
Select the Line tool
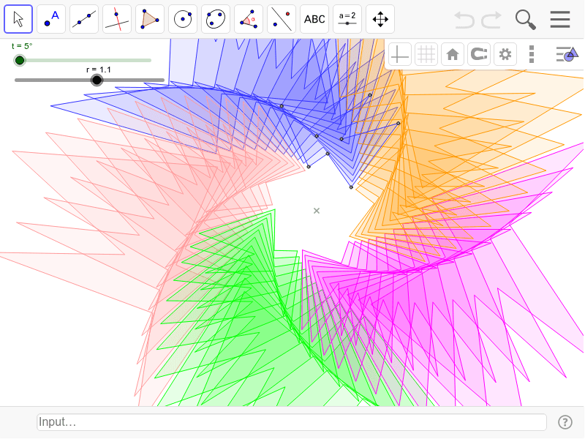(x=83, y=18)
